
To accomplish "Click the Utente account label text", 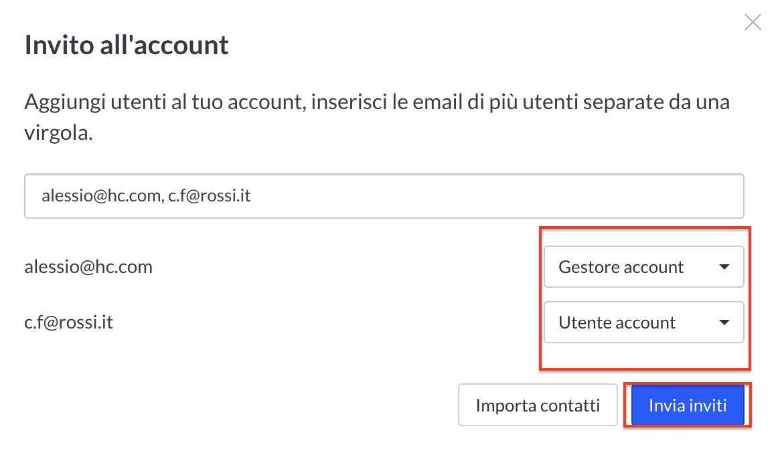I will [617, 323].
